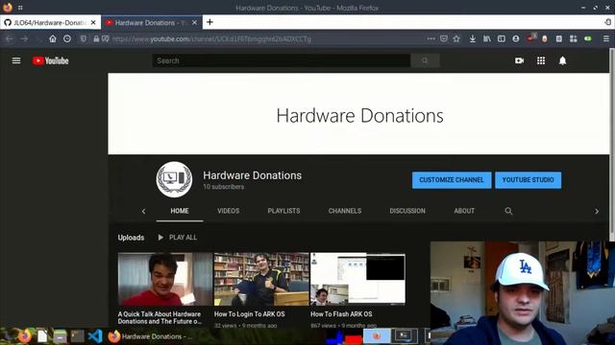This screenshot has width=615, height=345.
Task: Open the notifications bell
Action: (562, 60)
